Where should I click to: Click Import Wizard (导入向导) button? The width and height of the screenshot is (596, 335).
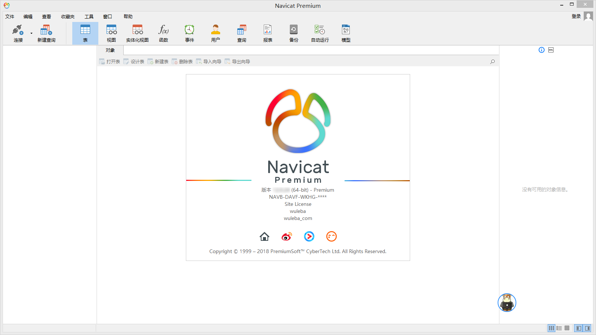(209, 61)
